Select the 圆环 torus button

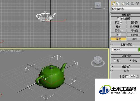tap(118, 35)
